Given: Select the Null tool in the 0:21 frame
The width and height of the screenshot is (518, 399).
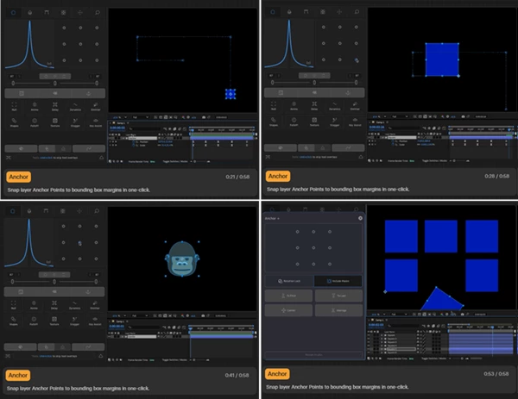Looking at the screenshot, I should (x=14, y=106).
